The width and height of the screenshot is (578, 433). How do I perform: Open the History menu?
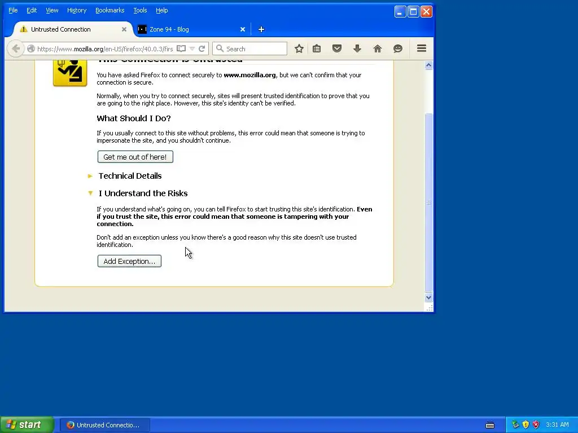click(77, 10)
